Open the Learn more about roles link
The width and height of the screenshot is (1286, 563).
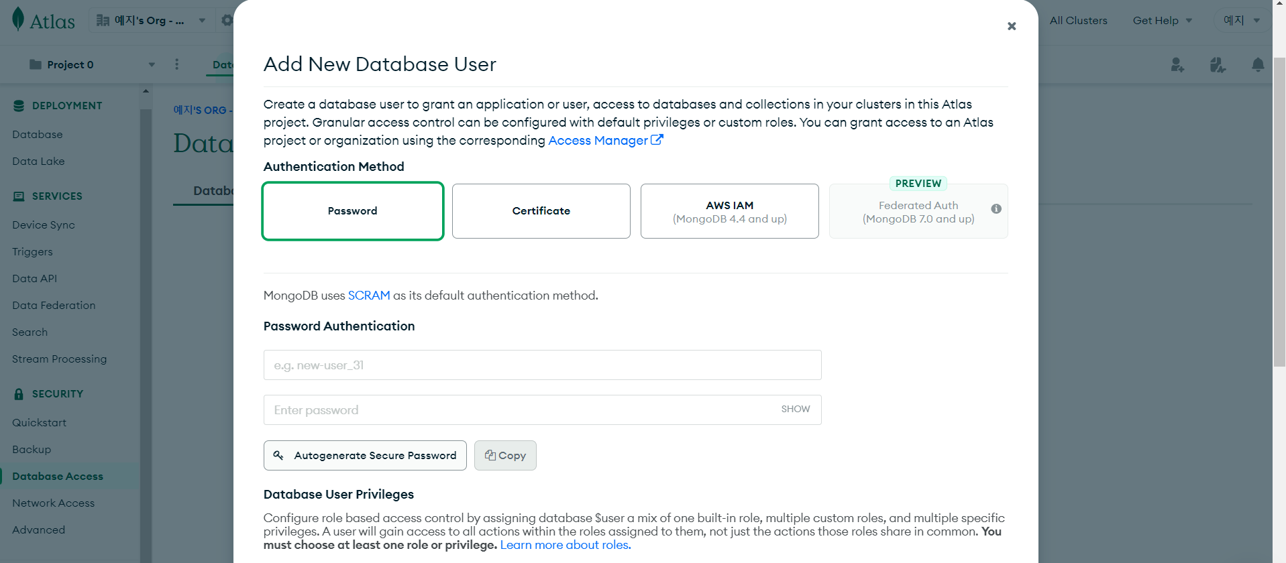pos(566,545)
